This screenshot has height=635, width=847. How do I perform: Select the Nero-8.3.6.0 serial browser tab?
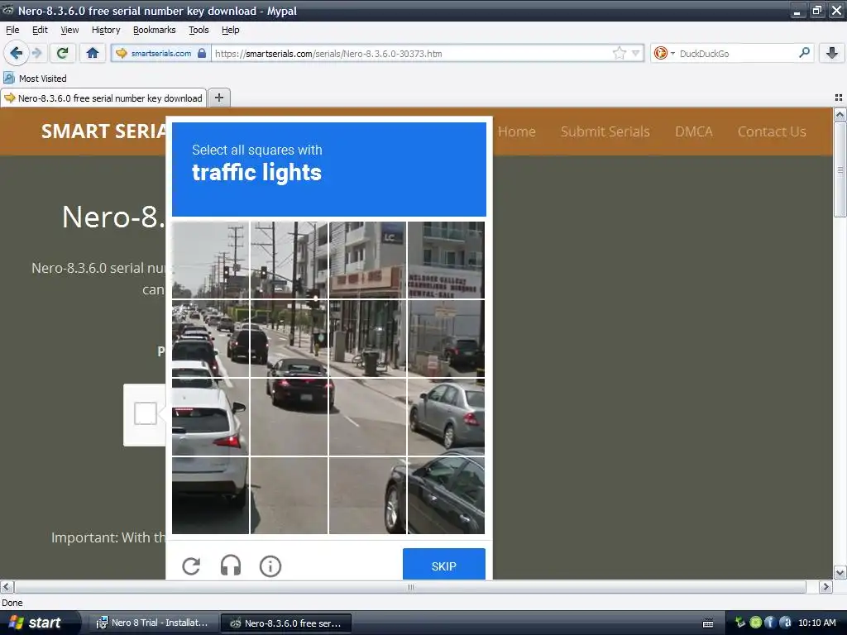103,98
